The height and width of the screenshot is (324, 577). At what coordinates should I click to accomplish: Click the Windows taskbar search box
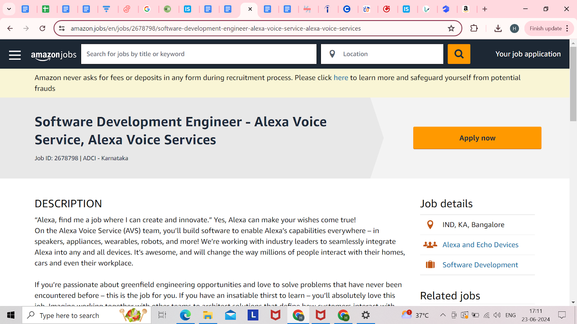(x=87, y=315)
